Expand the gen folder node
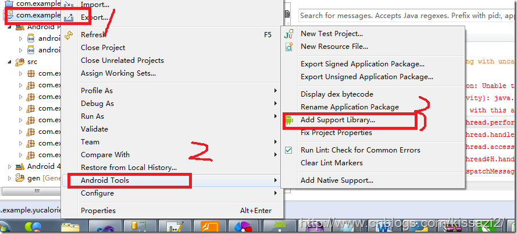 tap(9, 178)
